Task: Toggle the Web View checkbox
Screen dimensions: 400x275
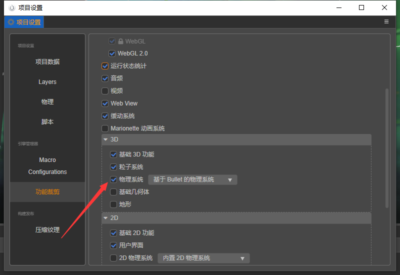Action: pos(105,103)
